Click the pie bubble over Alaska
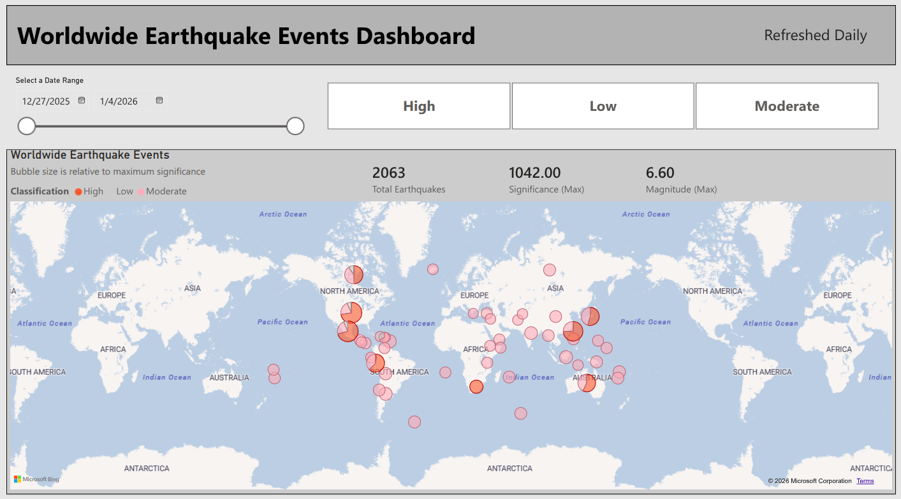The width and height of the screenshot is (901, 499). point(354,275)
